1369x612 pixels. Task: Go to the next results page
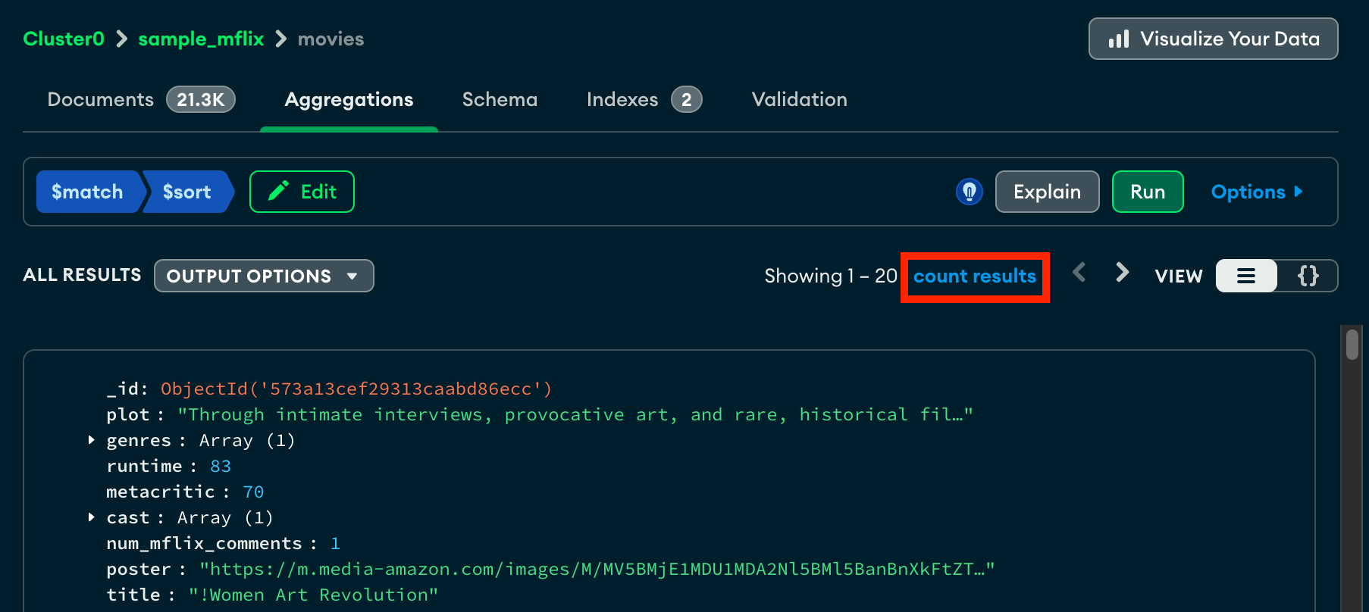[1122, 273]
